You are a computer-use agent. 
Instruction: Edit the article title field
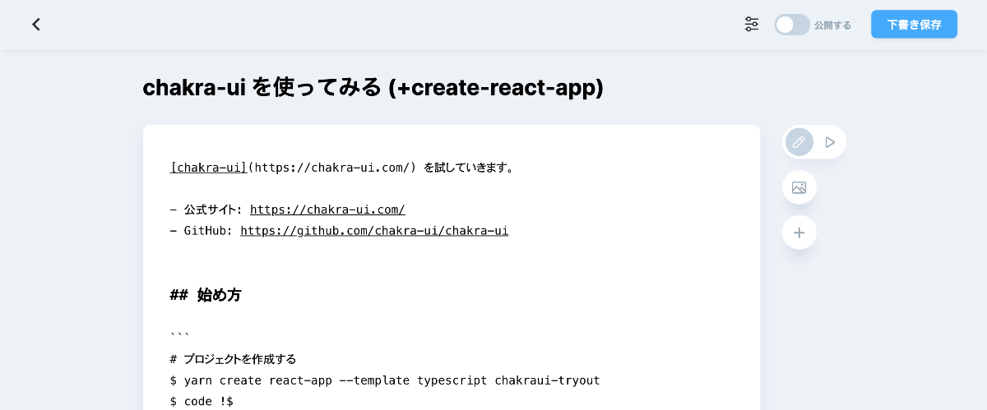[373, 87]
